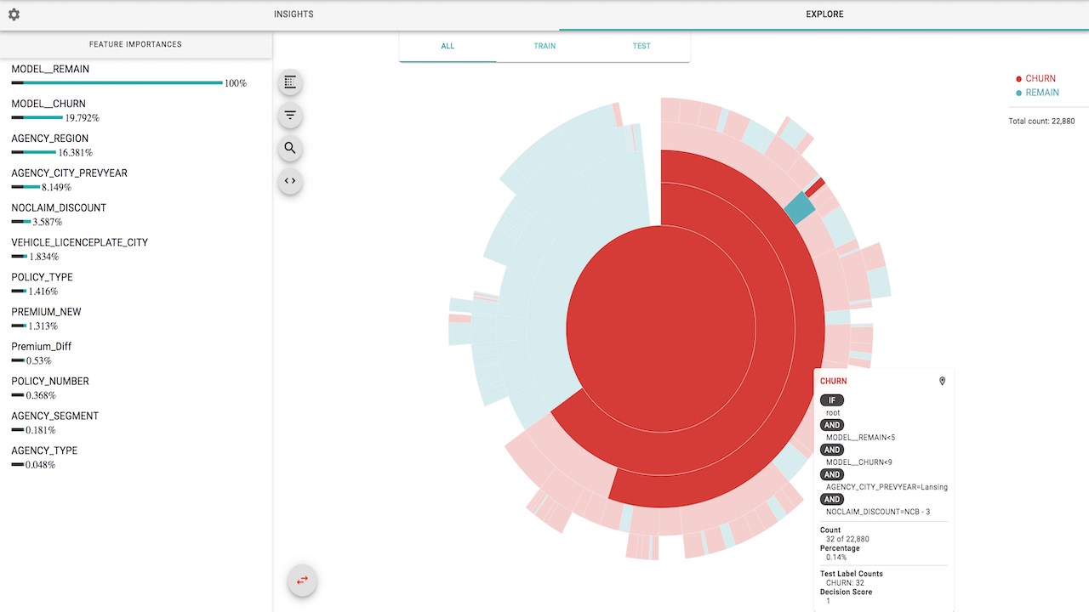The height and width of the screenshot is (612, 1089).
Task: Switch to the INSIGHTS tab
Action: click(294, 14)
